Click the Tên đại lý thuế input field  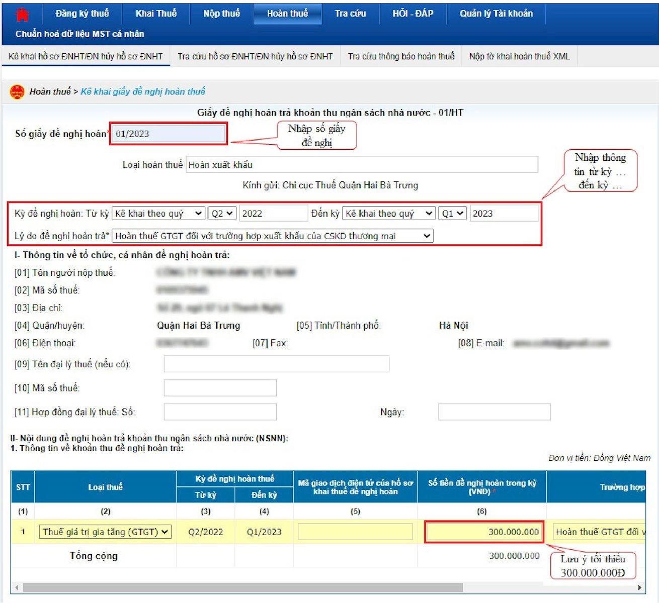click(277, 364)
